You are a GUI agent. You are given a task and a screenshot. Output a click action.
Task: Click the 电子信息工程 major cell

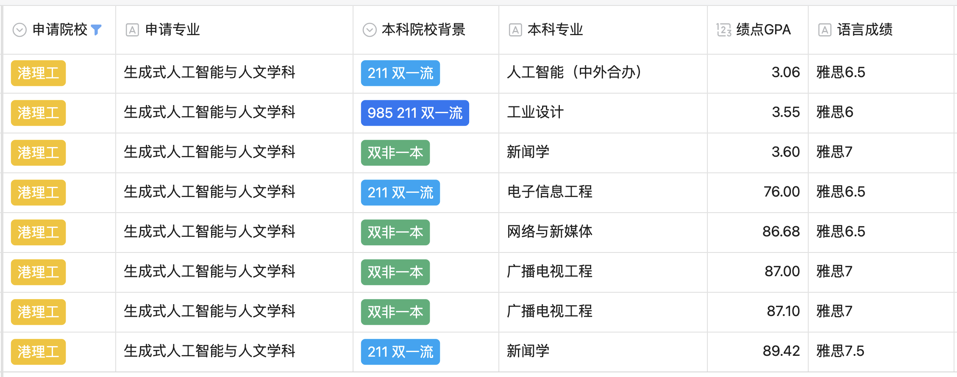click(x=550, y=192)
